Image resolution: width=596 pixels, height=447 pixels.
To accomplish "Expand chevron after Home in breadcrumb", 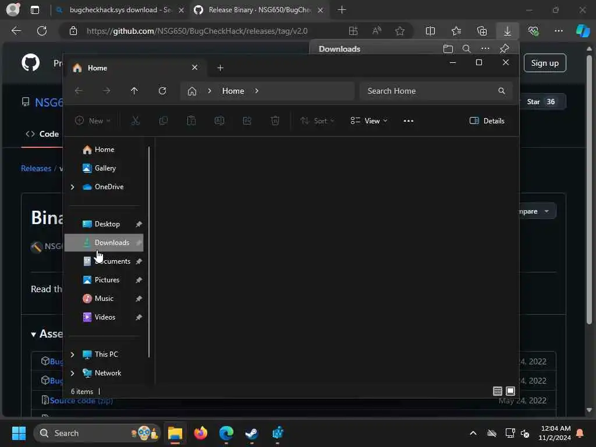I will click(x=257, y=91).
